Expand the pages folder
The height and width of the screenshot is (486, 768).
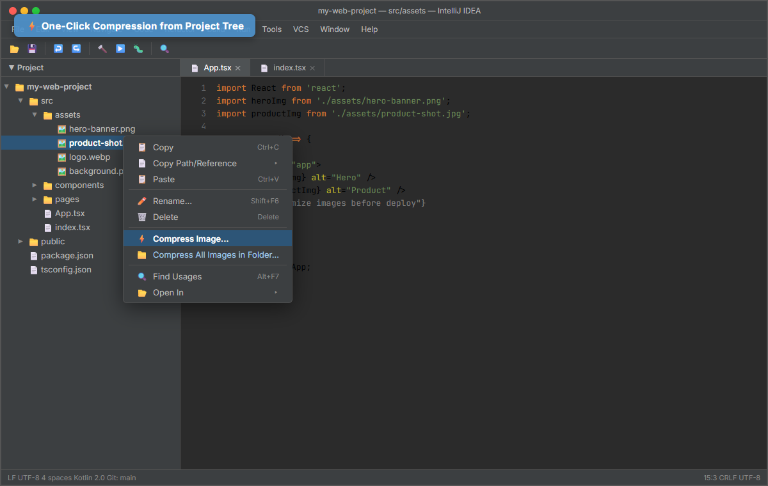[35, 199]
